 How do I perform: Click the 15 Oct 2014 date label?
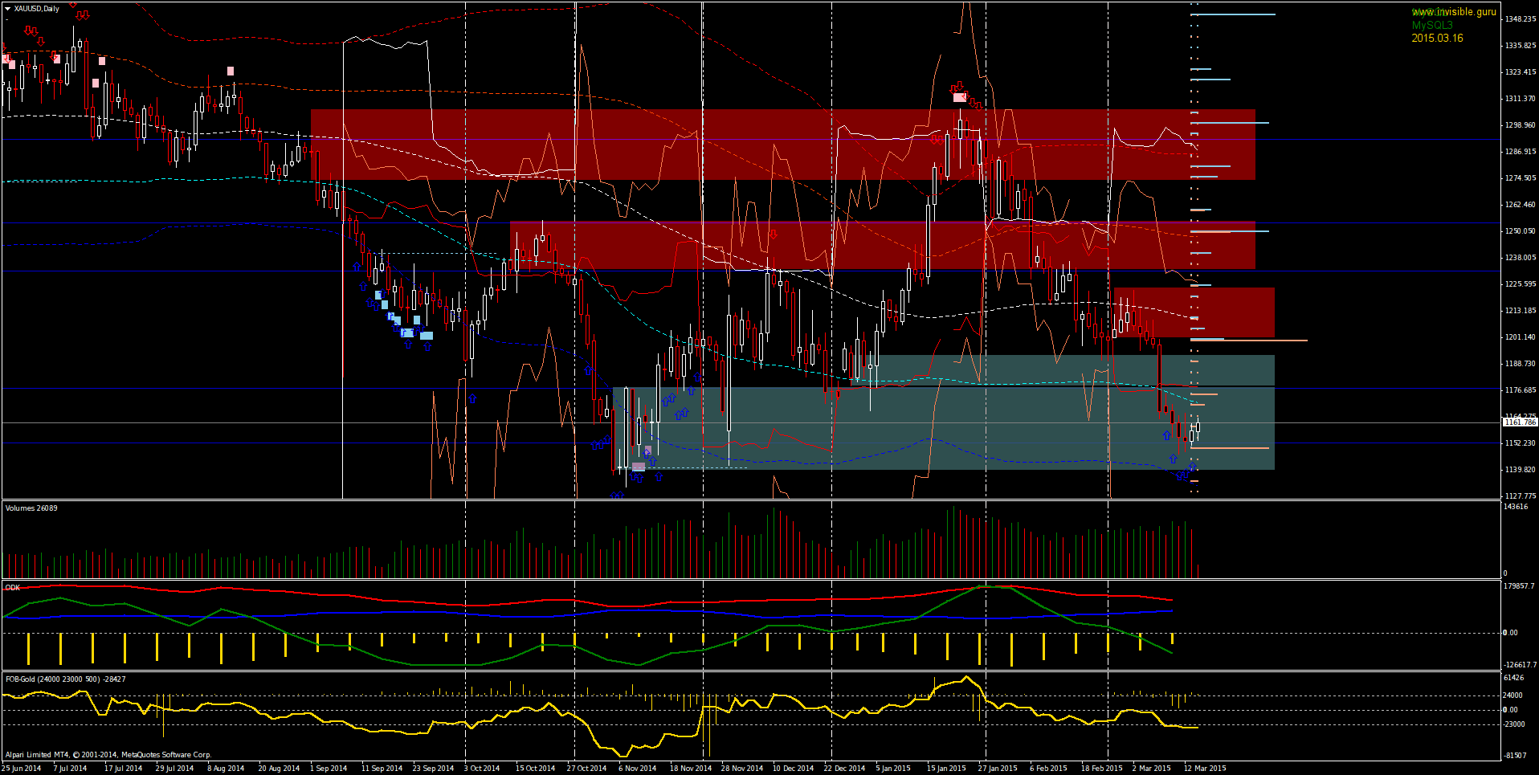point(536,769)
